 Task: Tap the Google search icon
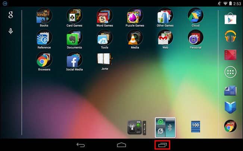10,14
